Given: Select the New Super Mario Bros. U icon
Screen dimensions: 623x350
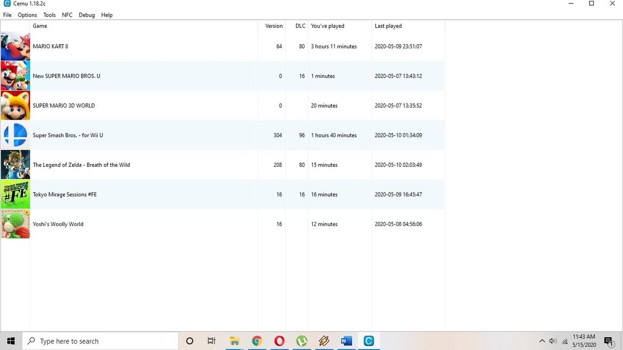Looking at the screenshot, I should [15, 76].
